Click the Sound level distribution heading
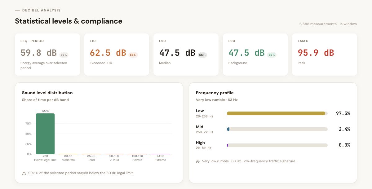The width and height of the screenshot is (372, 189). [x=47, y=93]
